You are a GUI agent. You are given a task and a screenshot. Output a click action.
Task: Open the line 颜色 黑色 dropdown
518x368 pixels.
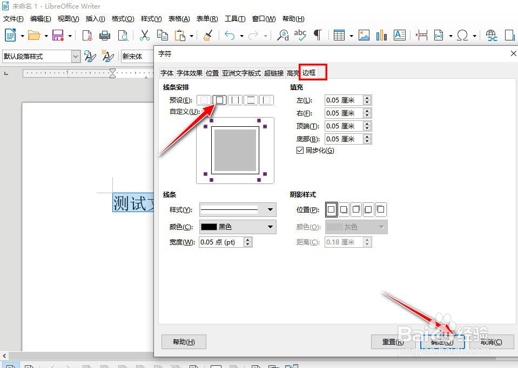[x=238, y=227]
